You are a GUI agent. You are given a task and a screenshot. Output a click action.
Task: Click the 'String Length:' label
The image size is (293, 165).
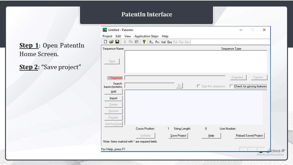coord(182,129)
